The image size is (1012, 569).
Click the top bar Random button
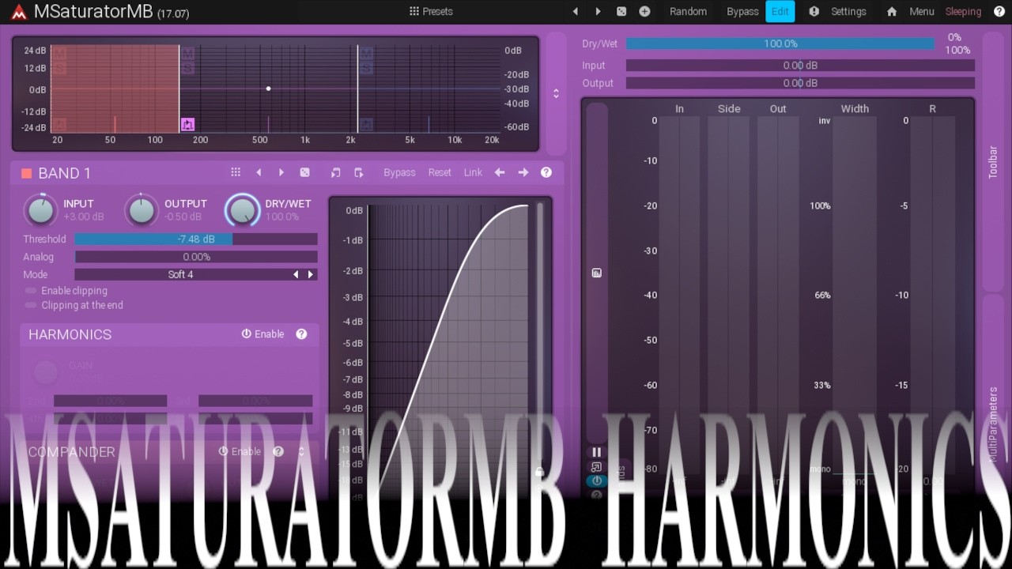(688, 11)
